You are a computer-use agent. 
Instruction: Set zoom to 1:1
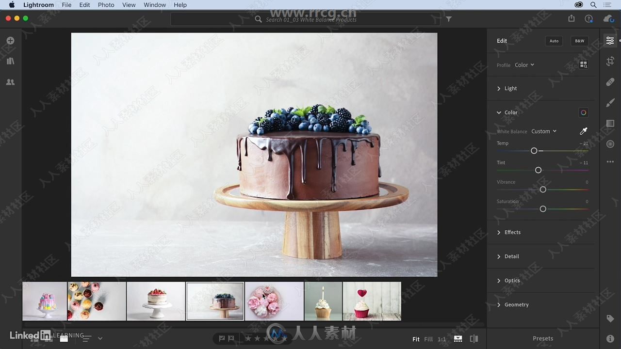pyautogui.click(x=441, y=339)
